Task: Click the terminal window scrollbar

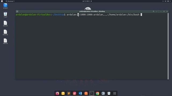Action: 168,46
